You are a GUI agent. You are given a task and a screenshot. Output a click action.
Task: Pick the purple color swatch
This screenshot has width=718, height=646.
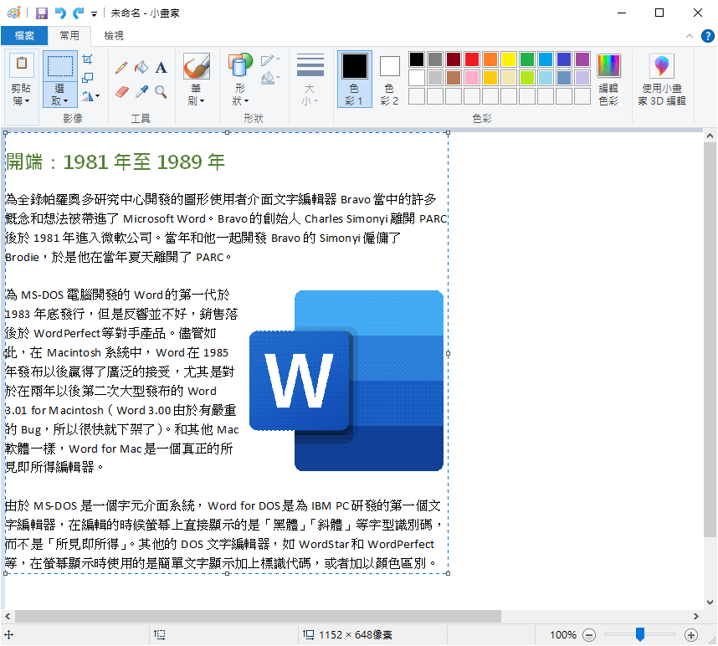coord(582,59)
